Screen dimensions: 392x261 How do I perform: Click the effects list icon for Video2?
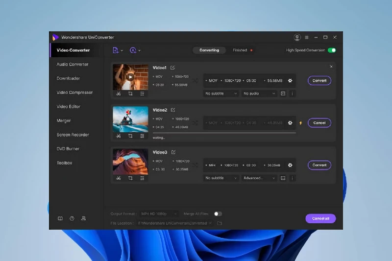[142, 136]
